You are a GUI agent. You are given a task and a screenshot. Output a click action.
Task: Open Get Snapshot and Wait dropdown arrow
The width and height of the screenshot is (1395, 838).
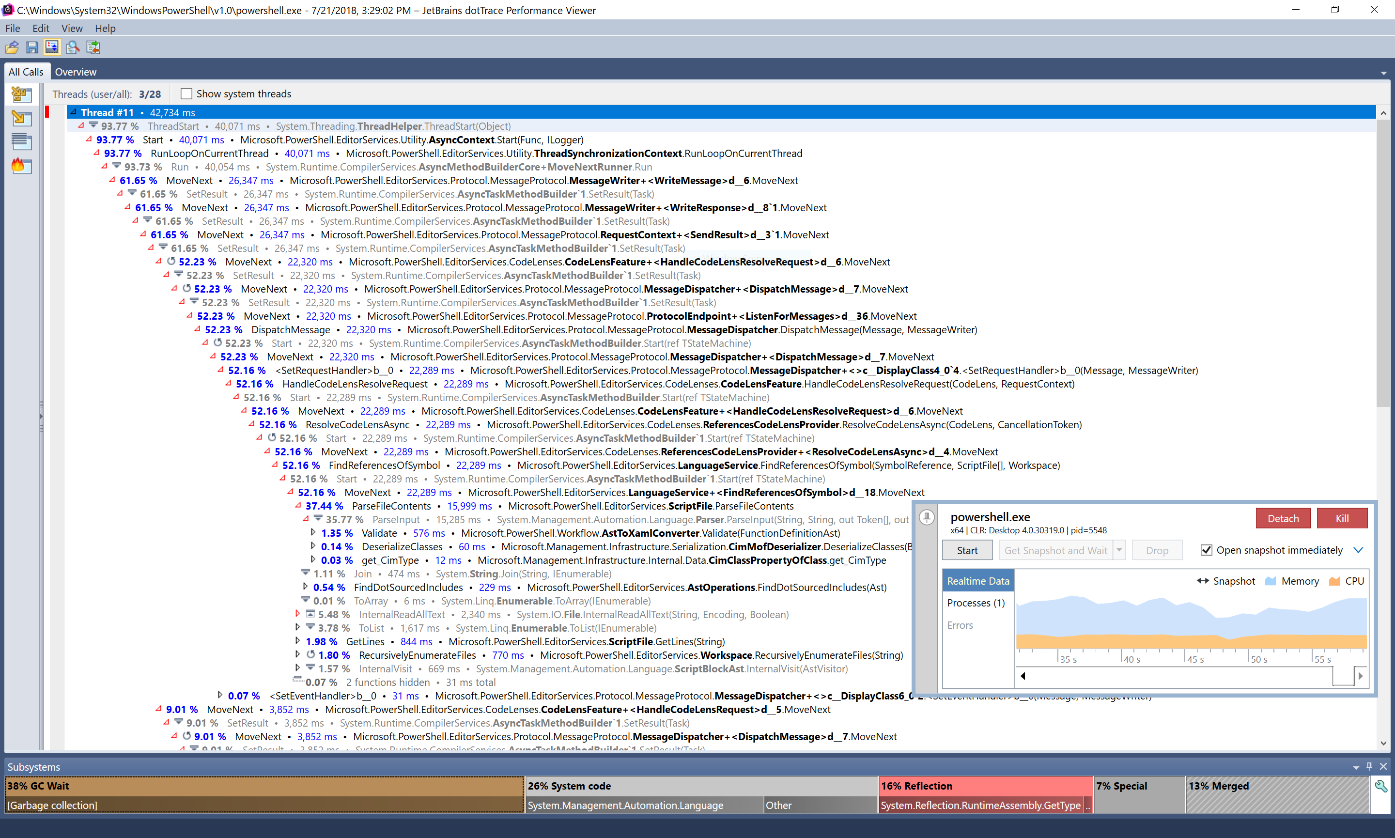click(x=1119, y=550)
